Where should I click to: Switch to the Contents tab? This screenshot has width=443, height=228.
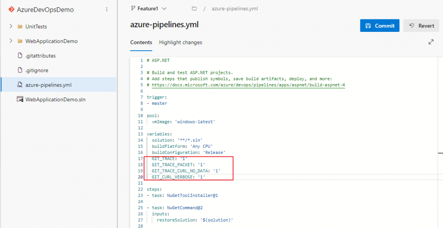tap(141, 43)
